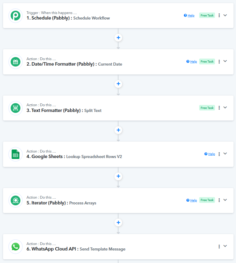Click the Text Formatter app icon

pyautogui.click(x=16, y=108)
